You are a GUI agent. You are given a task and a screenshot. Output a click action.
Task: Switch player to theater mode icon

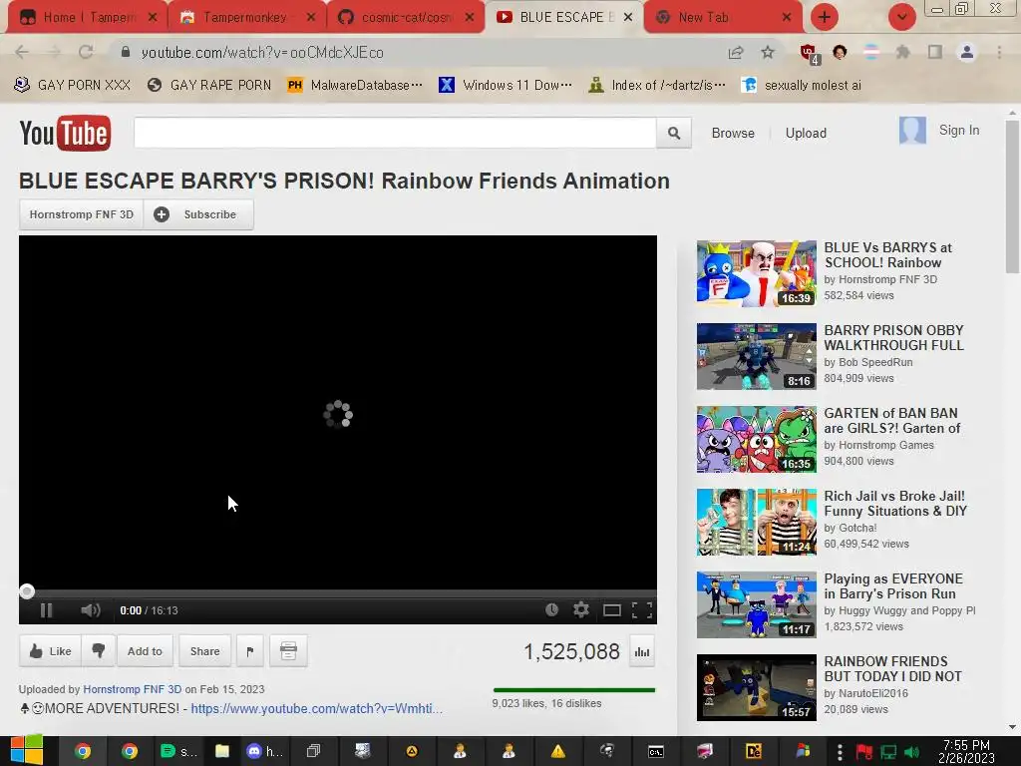pos(611,610)
